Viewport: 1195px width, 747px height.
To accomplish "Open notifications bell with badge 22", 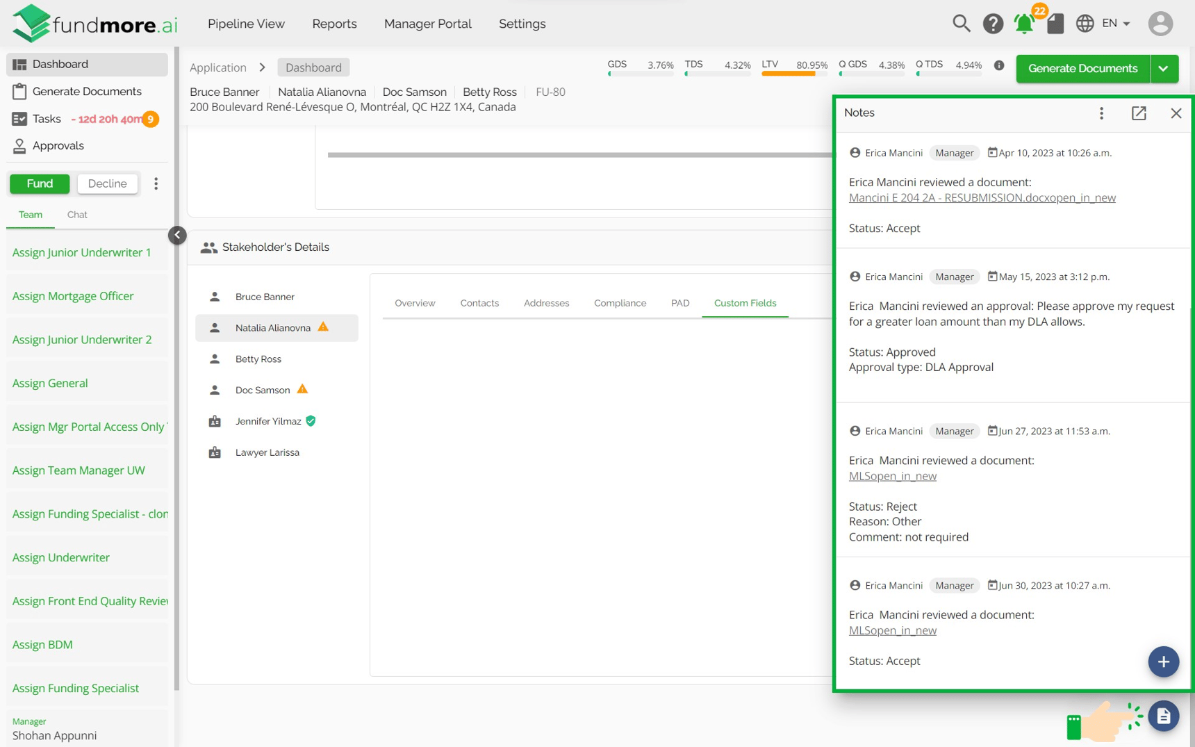I will point(1024,24).
